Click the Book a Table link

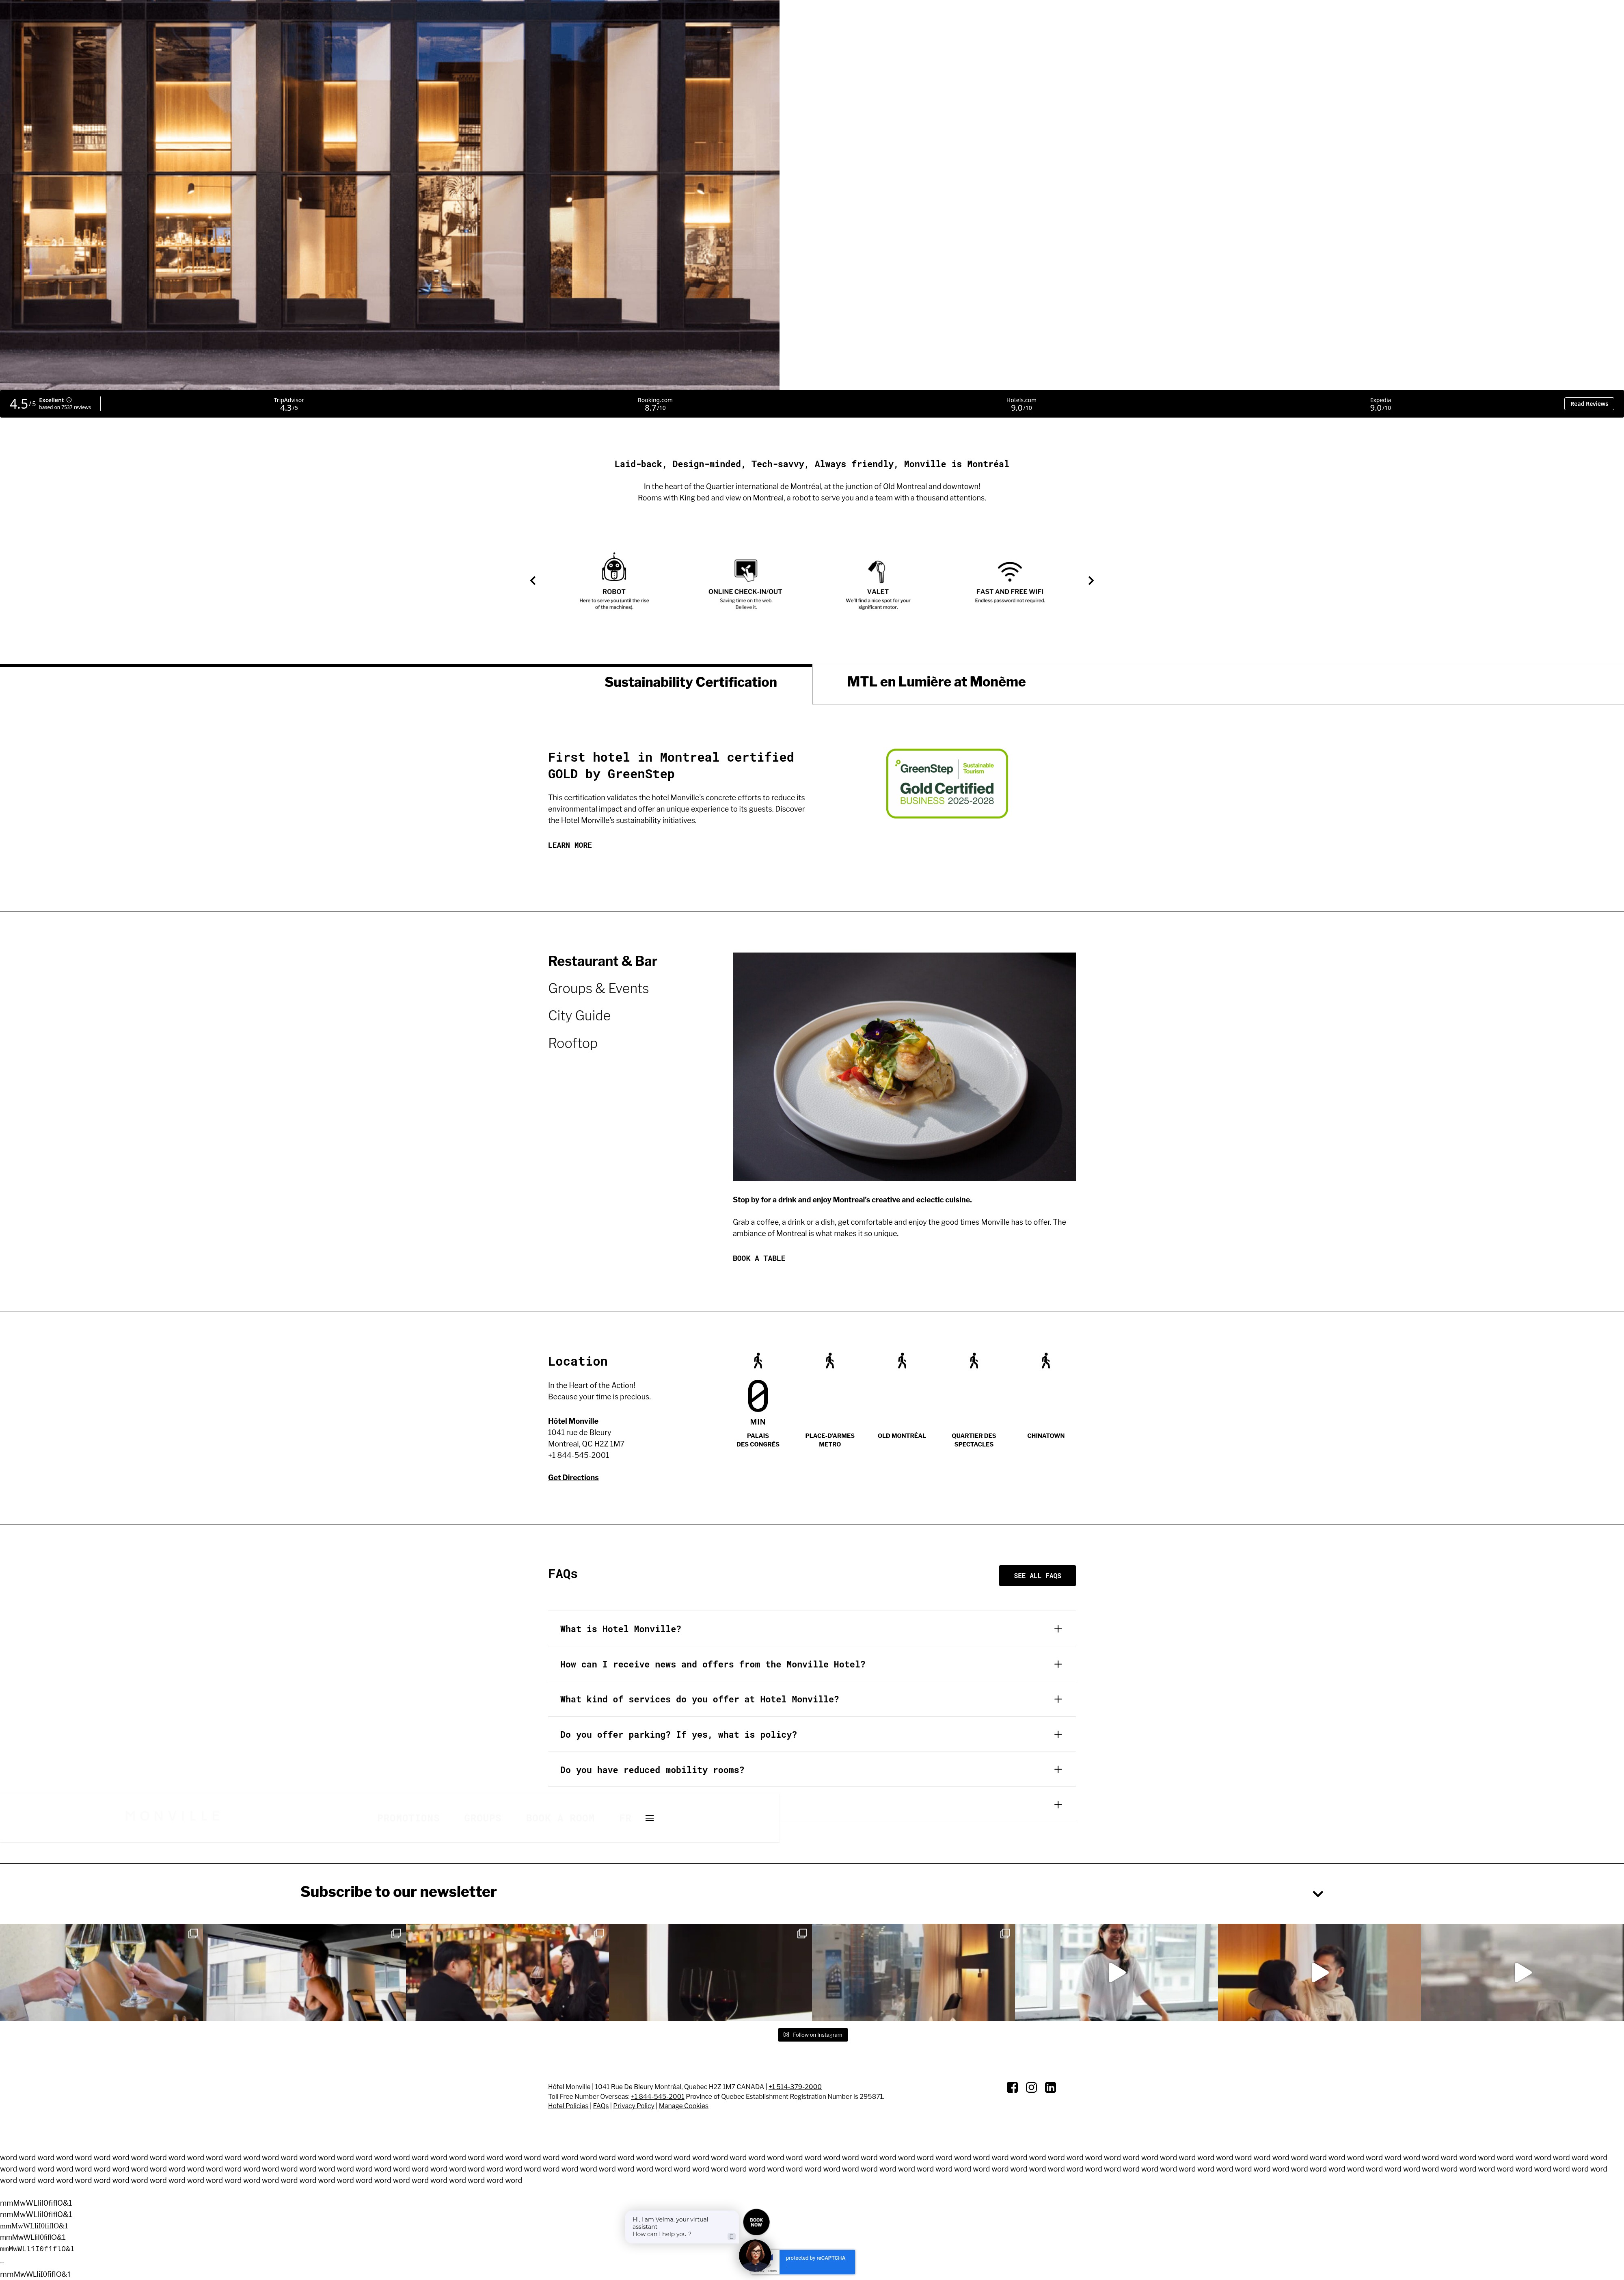[x=759, y=1258]
